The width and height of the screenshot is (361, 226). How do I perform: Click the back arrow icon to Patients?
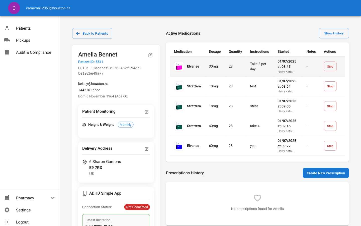click(x=78, y=33)
